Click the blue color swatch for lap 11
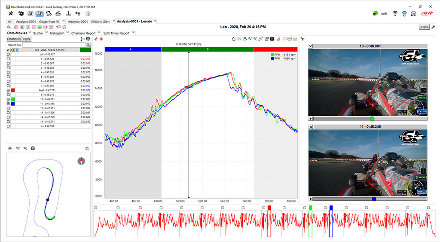The image size is (440, 242). pyautogui.click(x=13, y=104)
